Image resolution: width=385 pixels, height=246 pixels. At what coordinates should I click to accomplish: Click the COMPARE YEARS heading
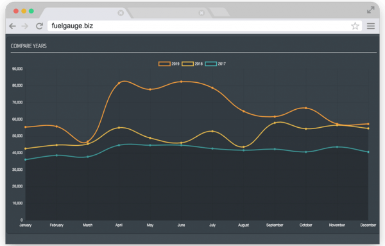[x=28, y=46]
